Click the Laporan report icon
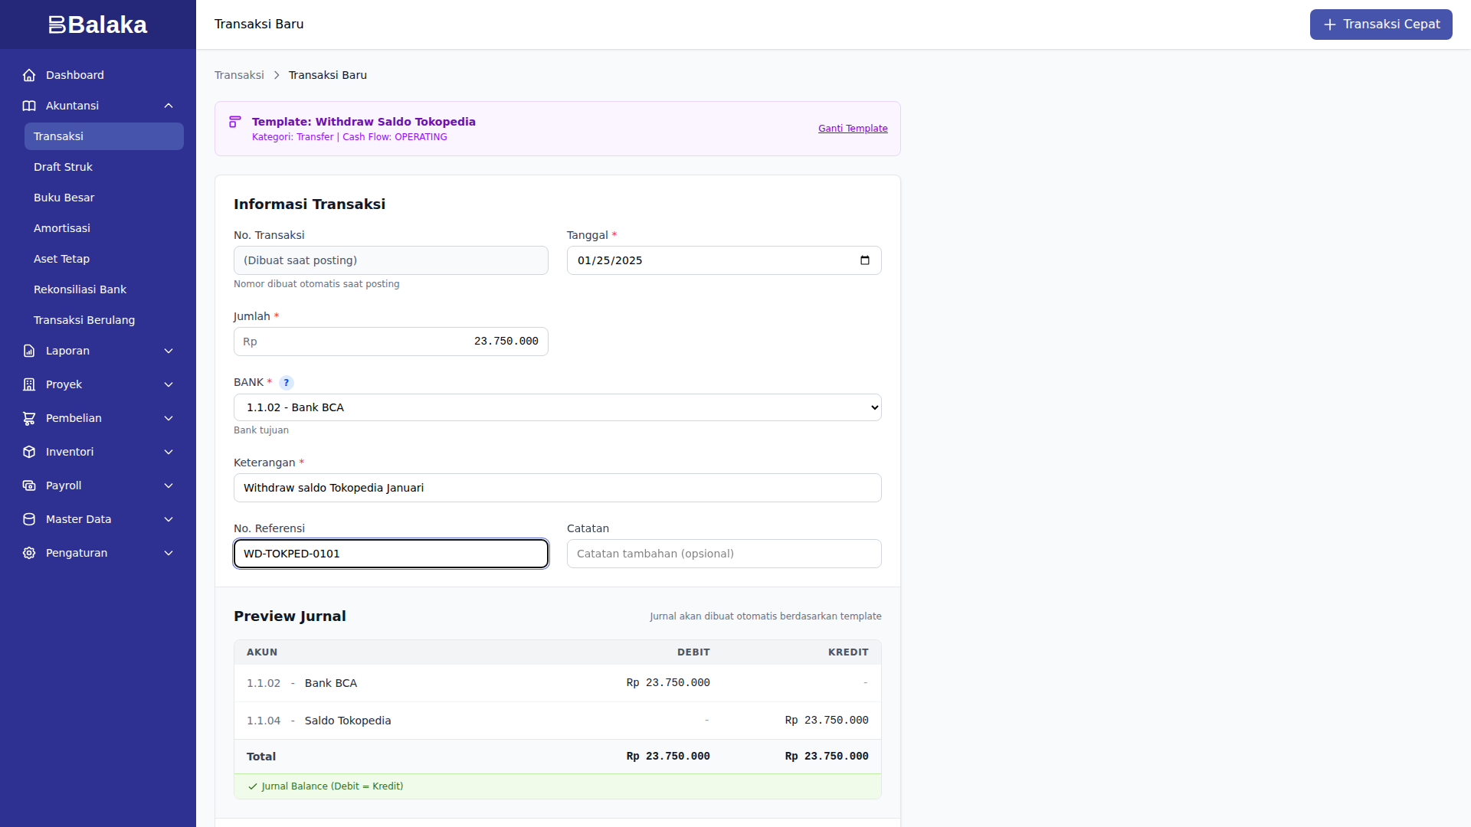Viewport: 1471px width, 827px height. pos(28,351)
